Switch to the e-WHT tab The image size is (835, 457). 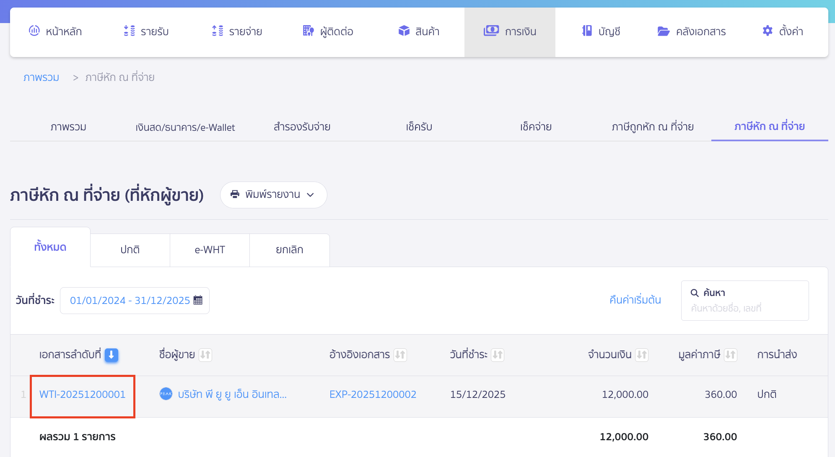(210, 250)
